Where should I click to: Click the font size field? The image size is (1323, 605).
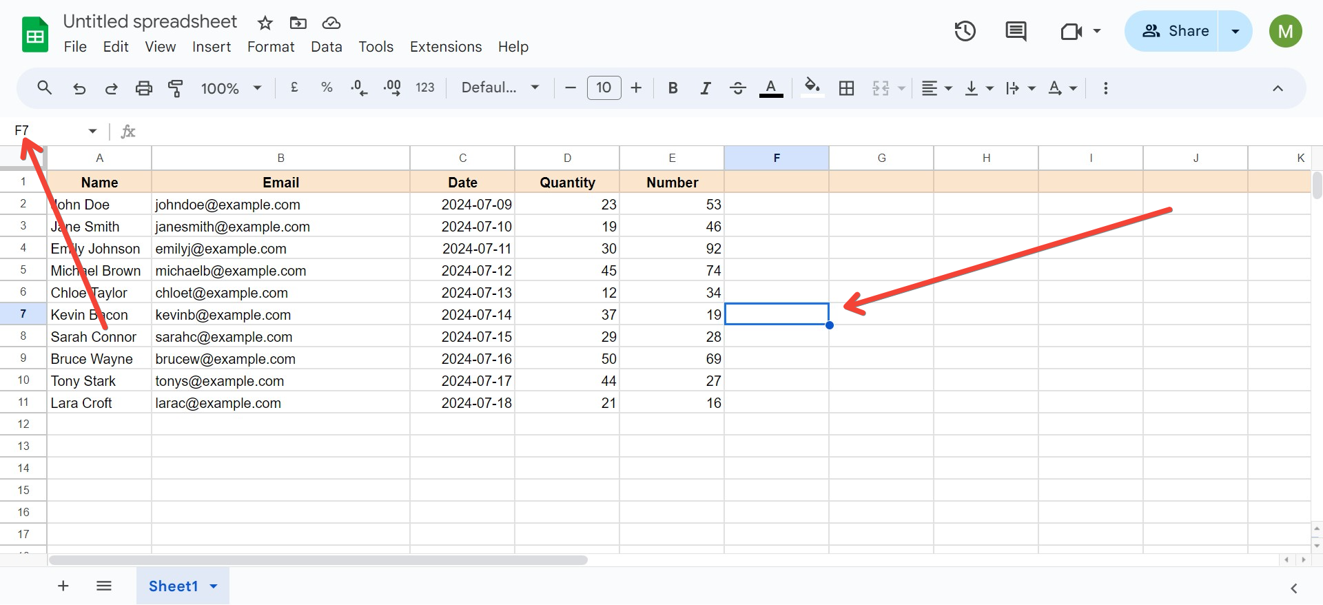(x=604, y=88)
